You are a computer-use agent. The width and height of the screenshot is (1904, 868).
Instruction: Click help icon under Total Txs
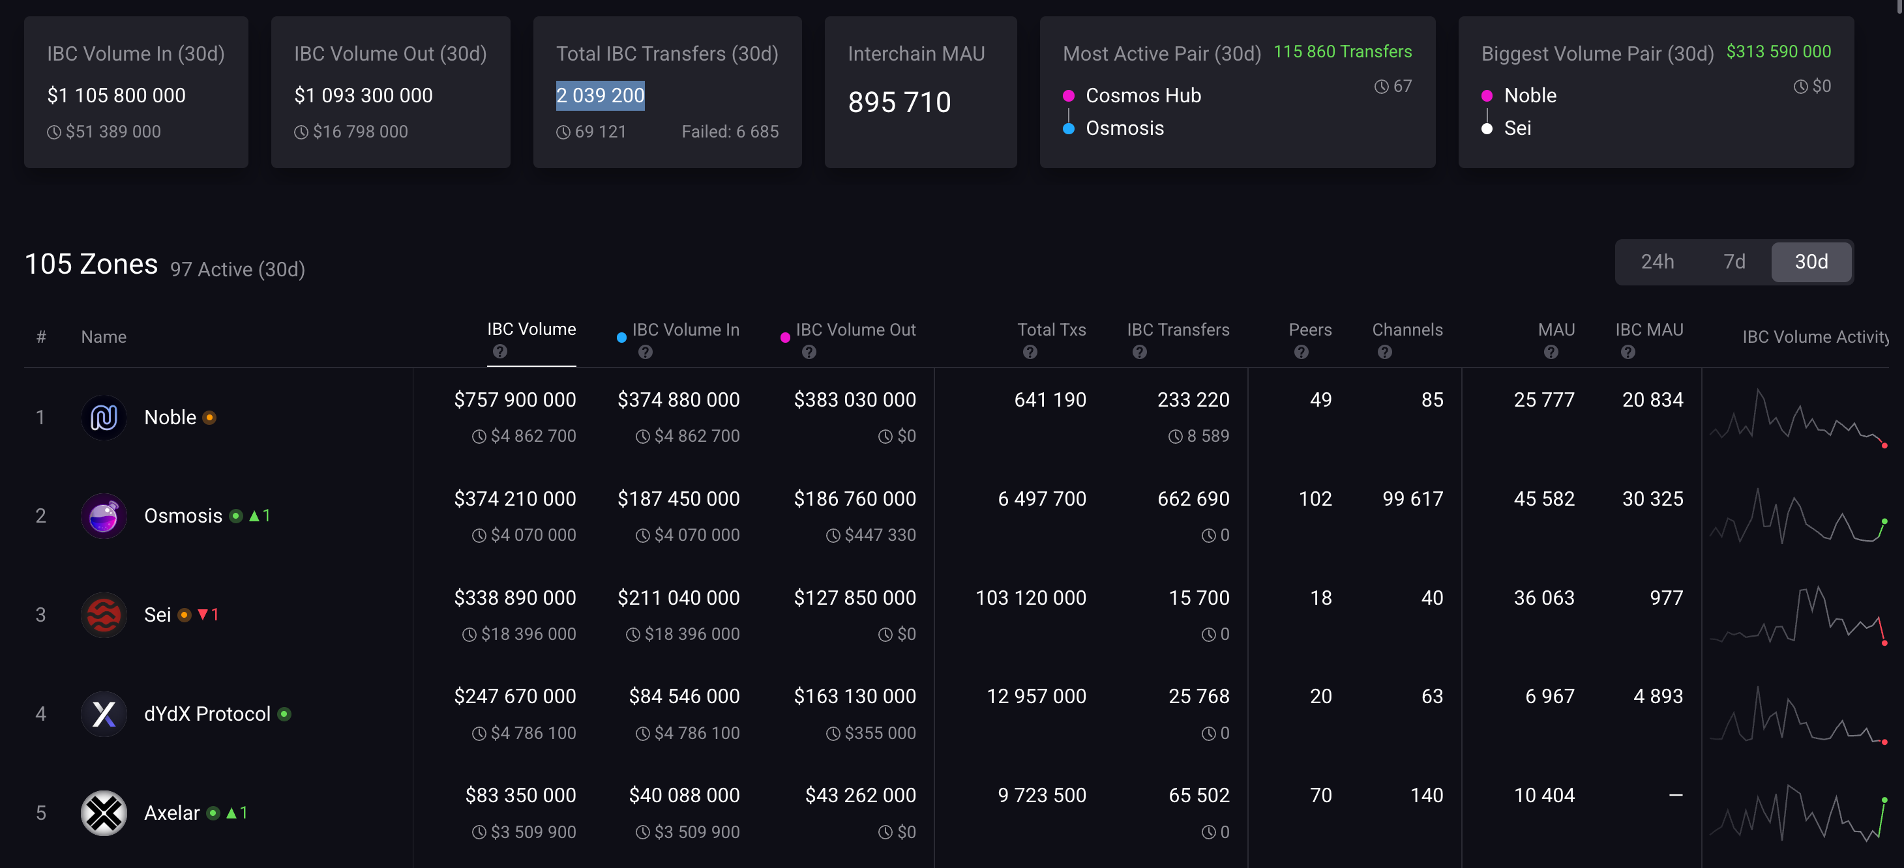(x=1030, y=353)
